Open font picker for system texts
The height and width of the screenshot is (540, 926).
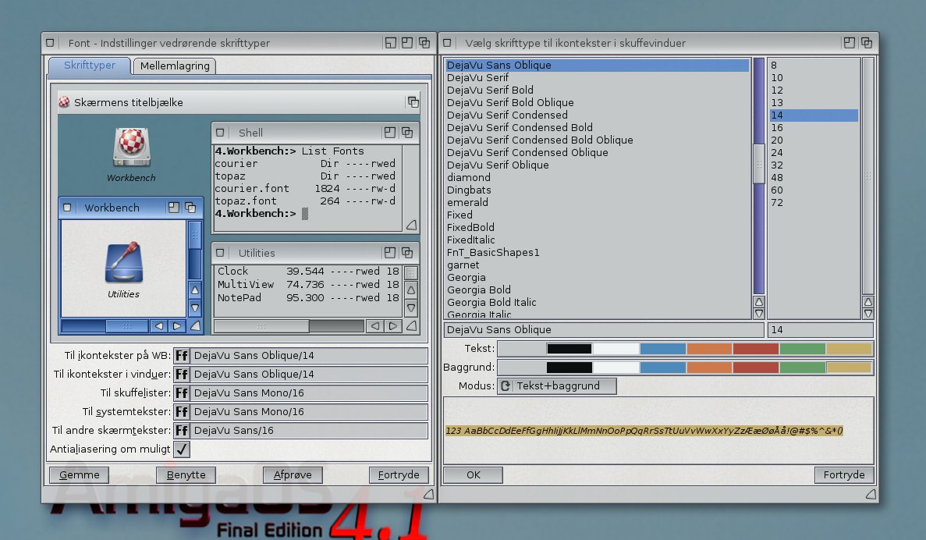[182, 412]
